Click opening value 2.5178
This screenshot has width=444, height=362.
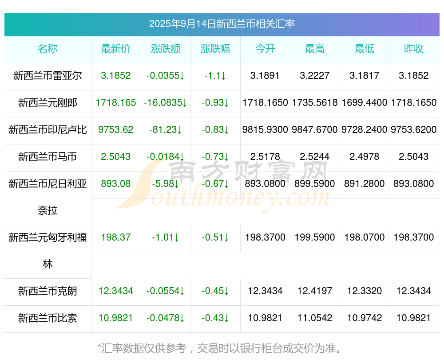pos(265,156)
